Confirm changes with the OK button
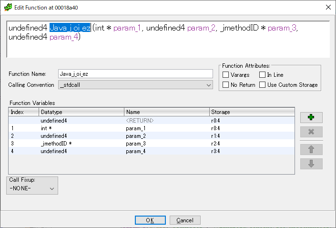This screenshot has width=336, height=228. (x=150, y=220)
